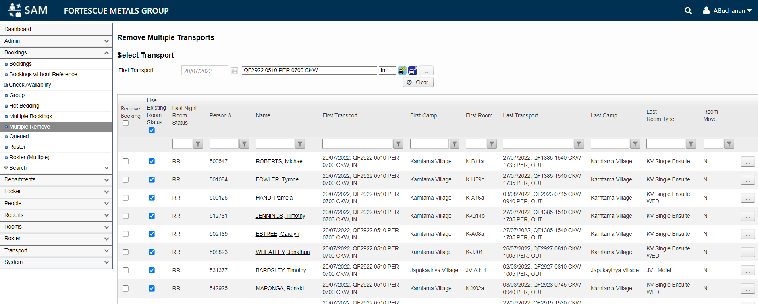Open the ROBERTS, Michael name link

click(x=280, y=161)
